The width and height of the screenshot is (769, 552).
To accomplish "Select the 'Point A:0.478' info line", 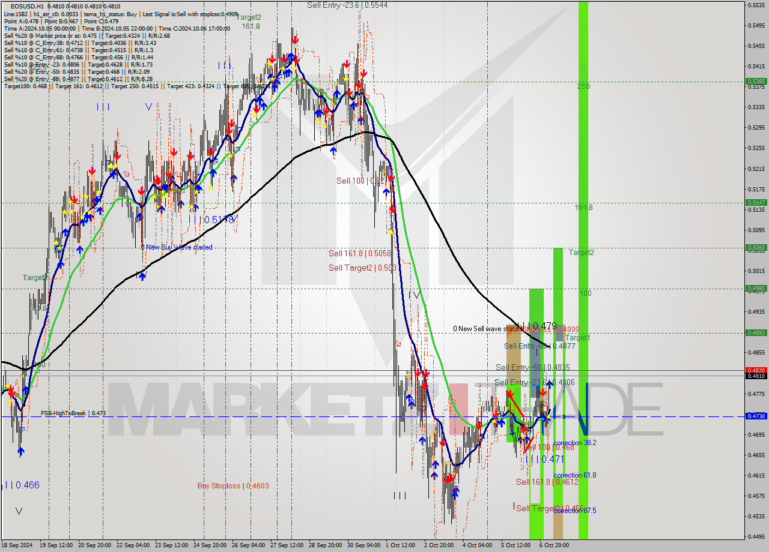I will coord(23,20).
